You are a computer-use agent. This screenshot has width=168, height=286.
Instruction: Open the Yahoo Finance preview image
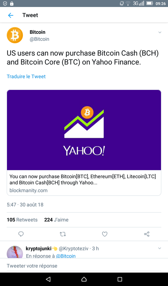click(84, 130)
